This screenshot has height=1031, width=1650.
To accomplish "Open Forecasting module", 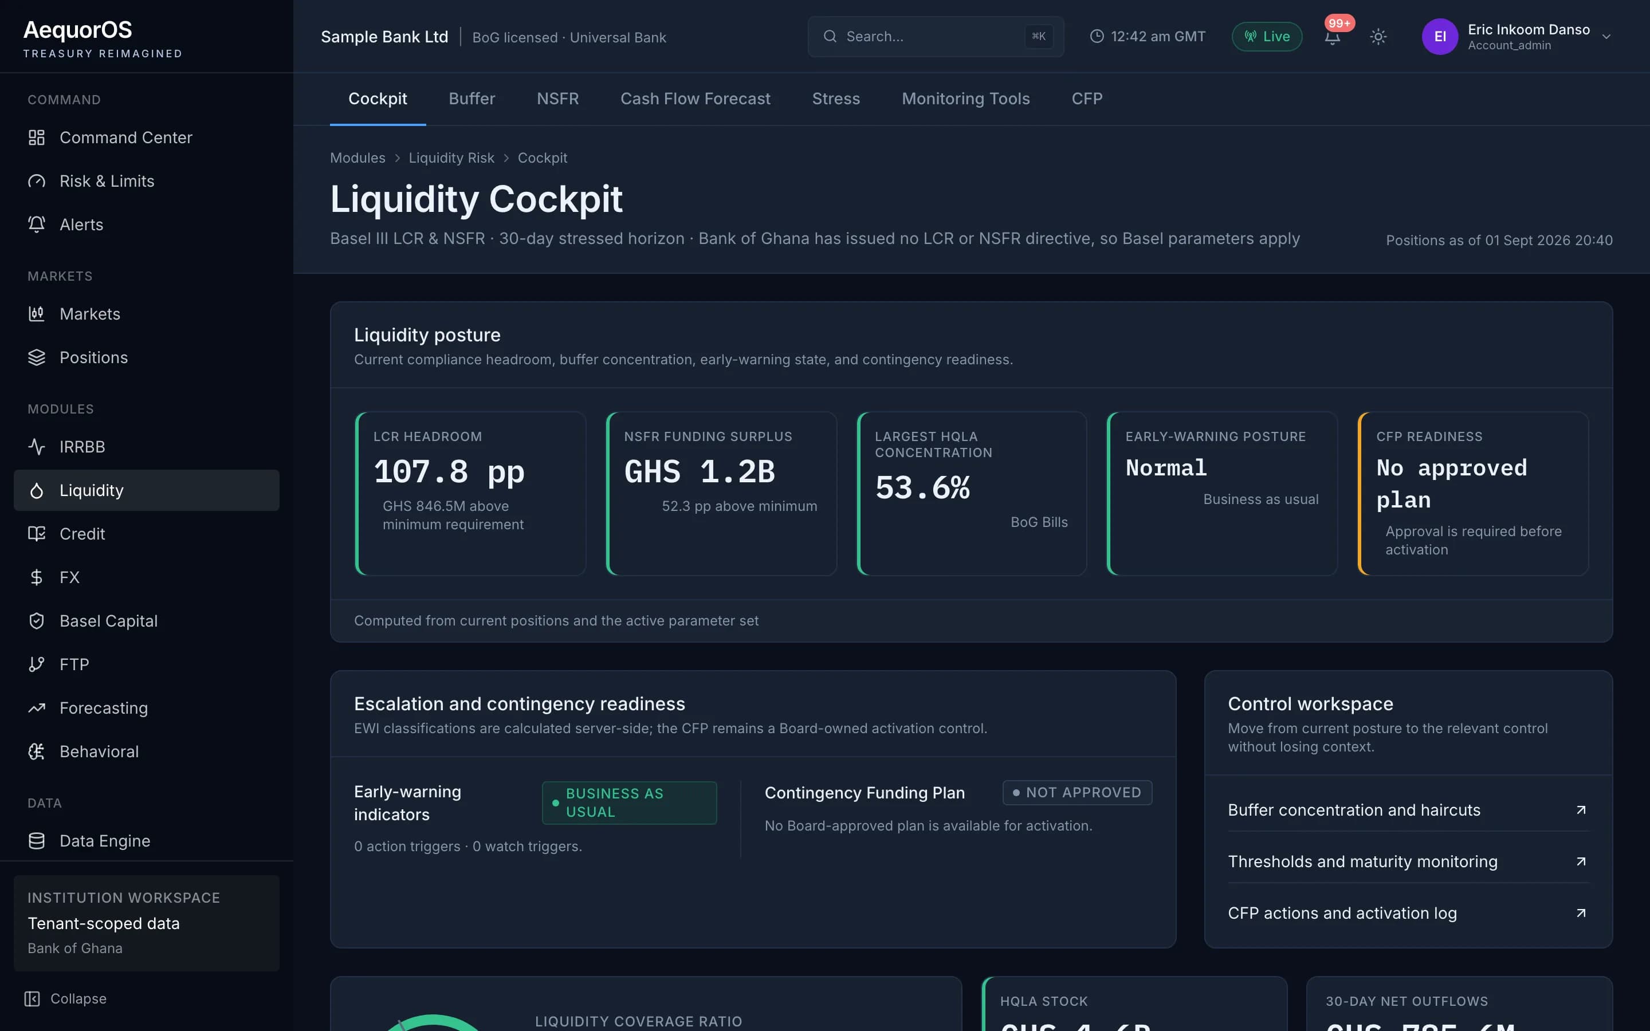I will point(147,708).
